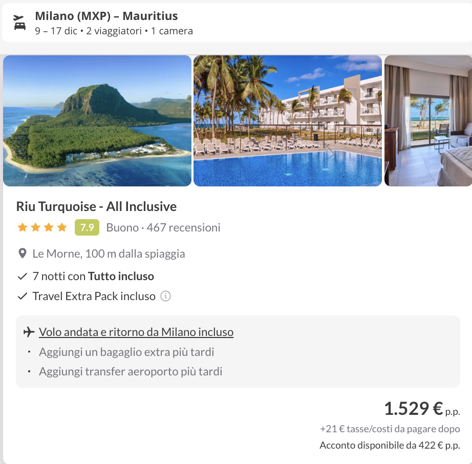Open Volo andata e ritorno da Milano link
This screenshot has width=472, height=464.
click(136, 332)
